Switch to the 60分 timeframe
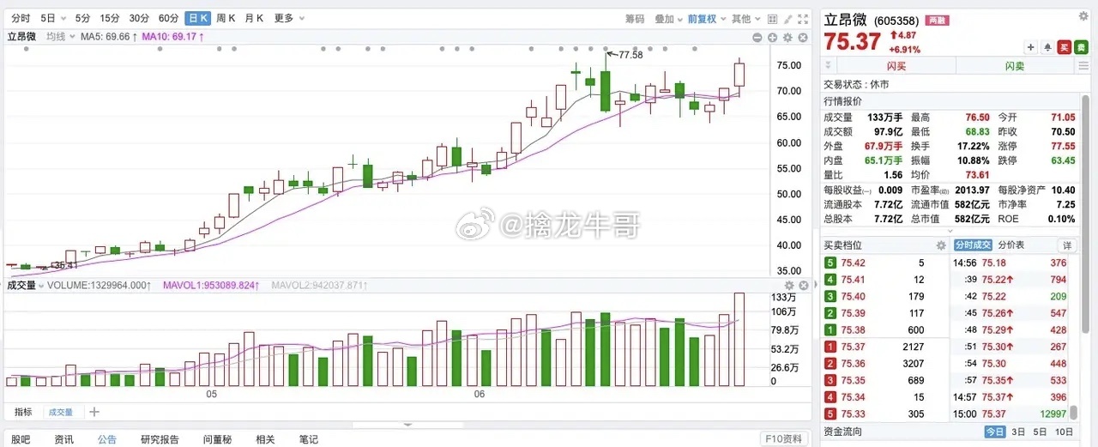This screenshot has width=1098, height=447. (168, 18)
